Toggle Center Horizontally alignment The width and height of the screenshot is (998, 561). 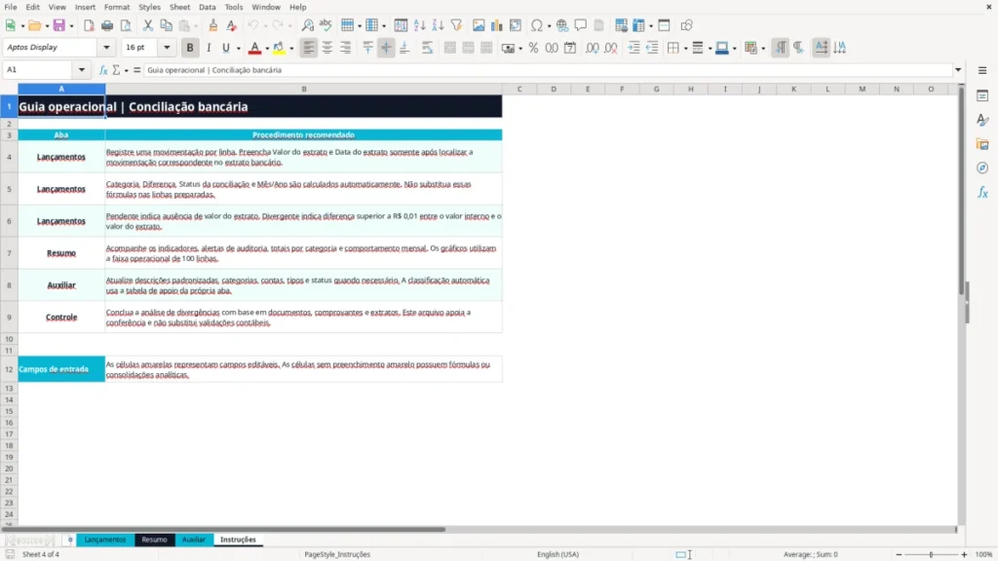pos(327,48)
